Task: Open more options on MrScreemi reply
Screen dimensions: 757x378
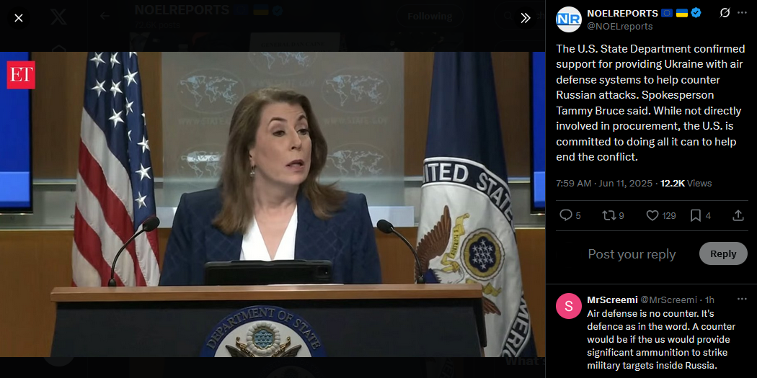Action: (742, 300)
